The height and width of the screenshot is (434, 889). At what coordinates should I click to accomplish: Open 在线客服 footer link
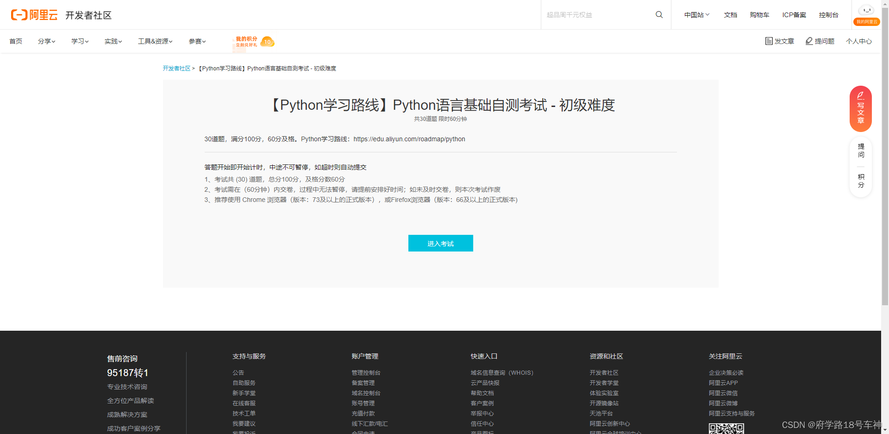click(x=244, y=403)
